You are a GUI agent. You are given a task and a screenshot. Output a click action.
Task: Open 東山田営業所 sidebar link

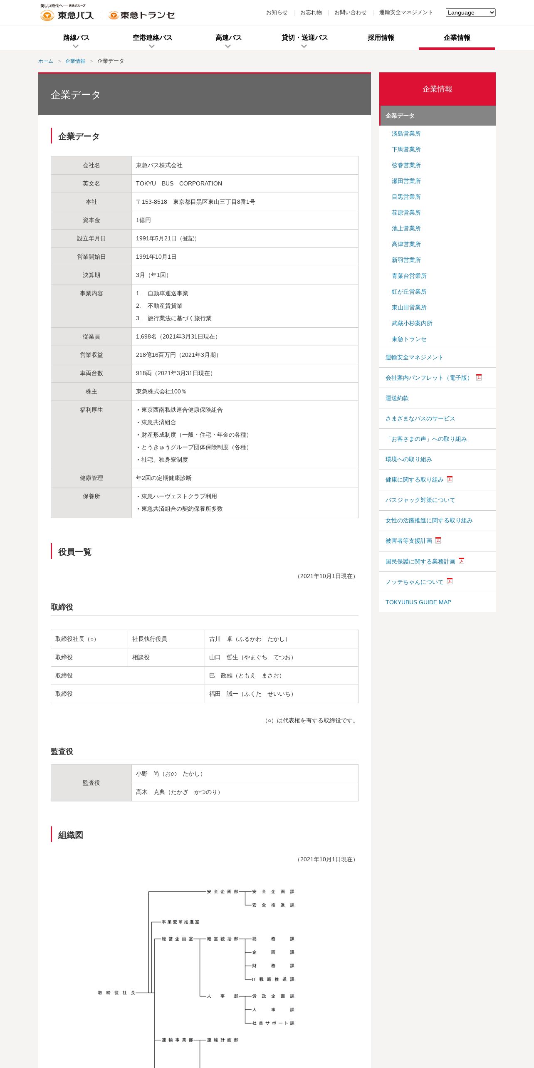tap(409, 307)
